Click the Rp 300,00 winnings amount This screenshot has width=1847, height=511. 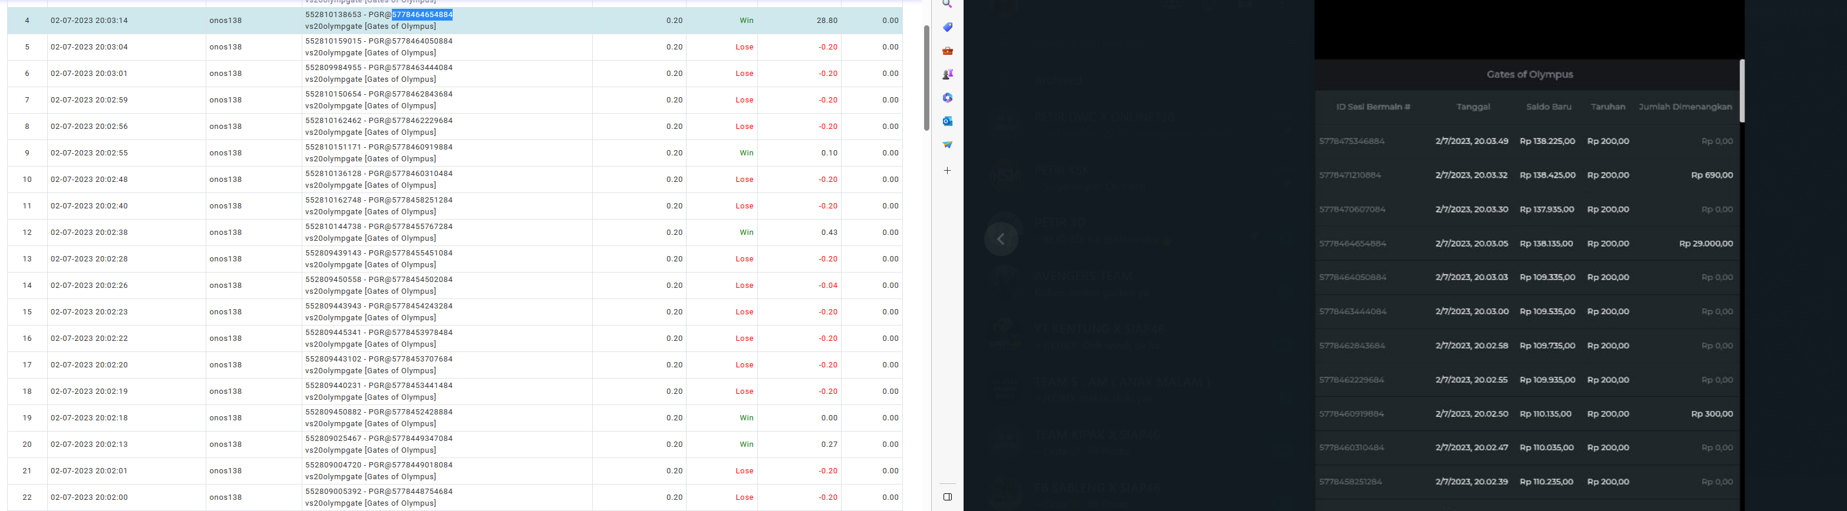point(1712,413)
